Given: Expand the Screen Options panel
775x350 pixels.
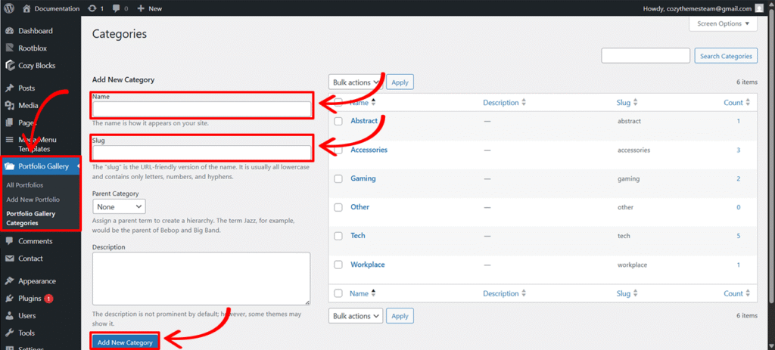Looking at the screenshot, I should [x=723, y=24].
